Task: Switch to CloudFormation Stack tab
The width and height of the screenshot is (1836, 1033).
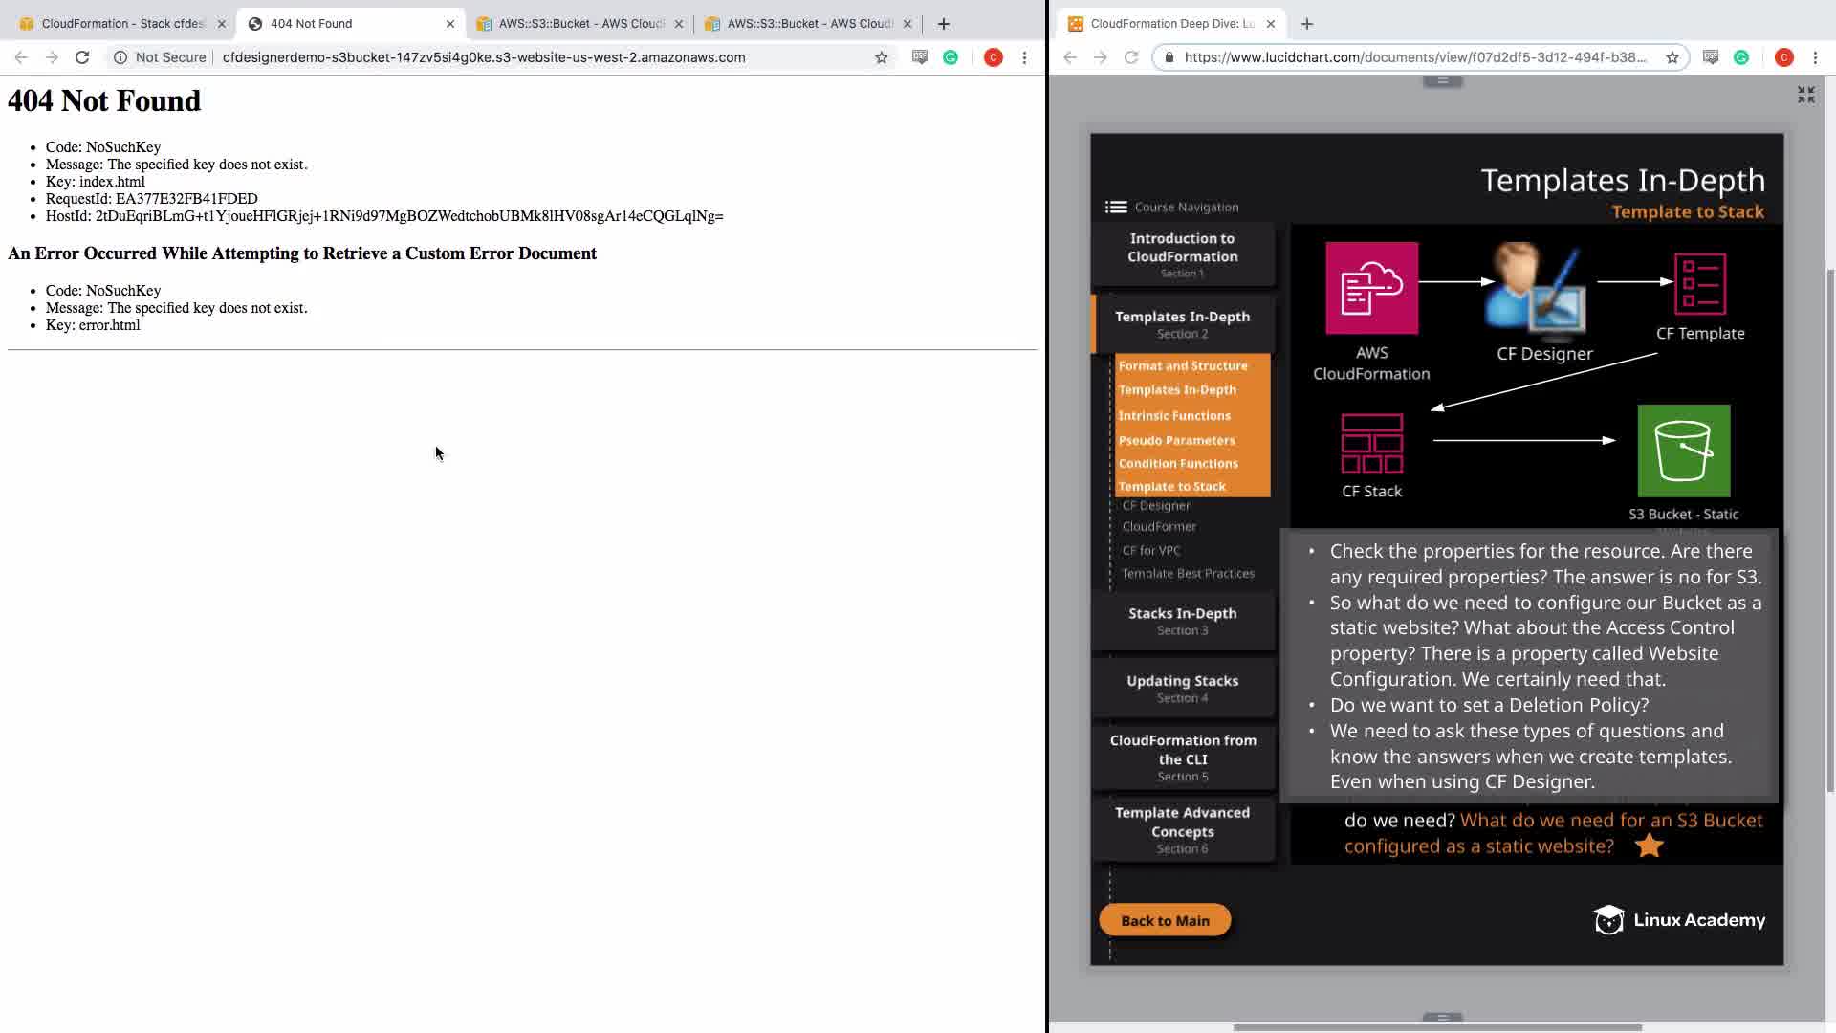Action: coord(121,24)
